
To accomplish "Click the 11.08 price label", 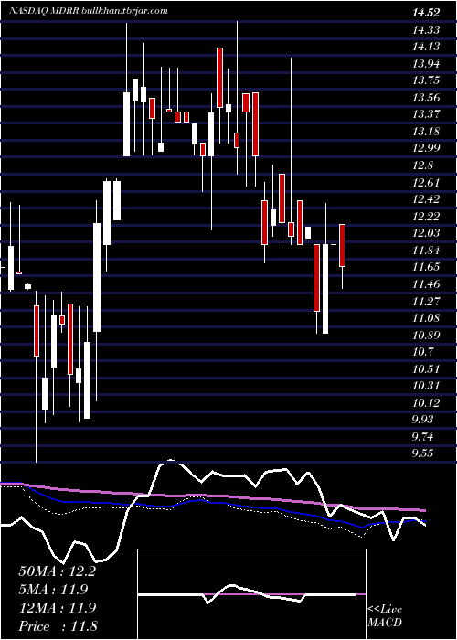I will click(426, 317).
